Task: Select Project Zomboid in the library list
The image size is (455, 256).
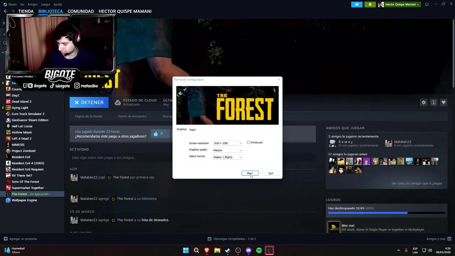Action: pos(23,151)
